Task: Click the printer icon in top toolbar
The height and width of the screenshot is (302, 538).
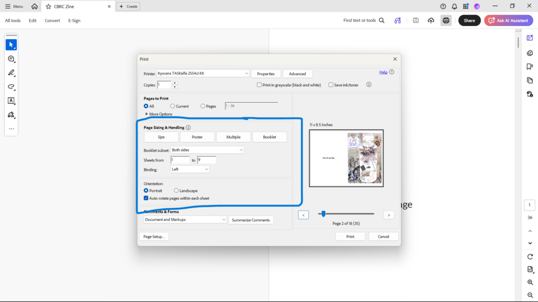Action: 446,20
